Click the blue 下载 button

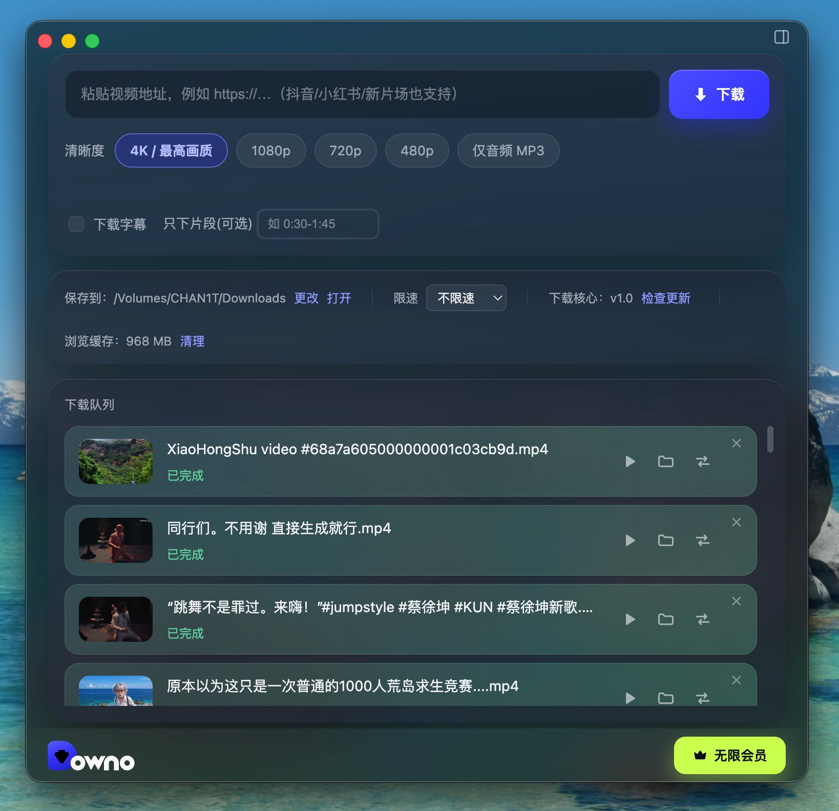pyautogui.click(x=719, y=94)
